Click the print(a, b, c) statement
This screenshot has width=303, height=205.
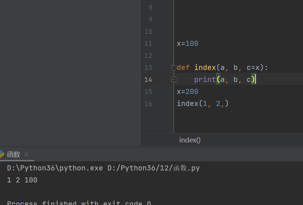[x=225, y=80]
